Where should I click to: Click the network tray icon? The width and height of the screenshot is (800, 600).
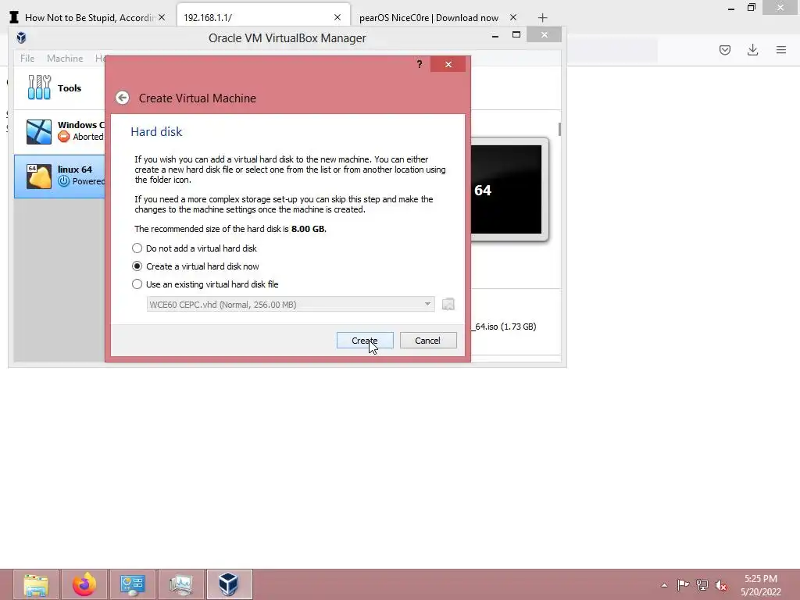[702, 584]
